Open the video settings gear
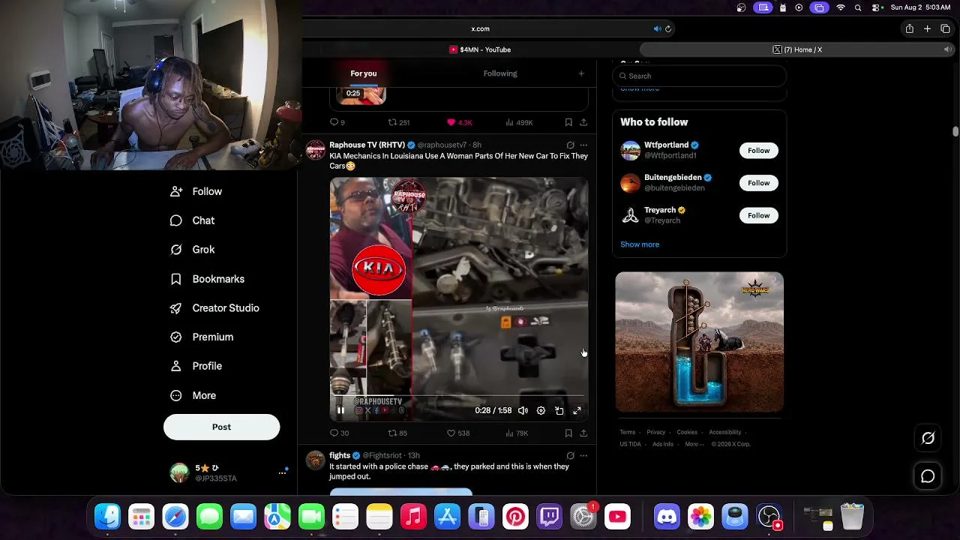 541,411
